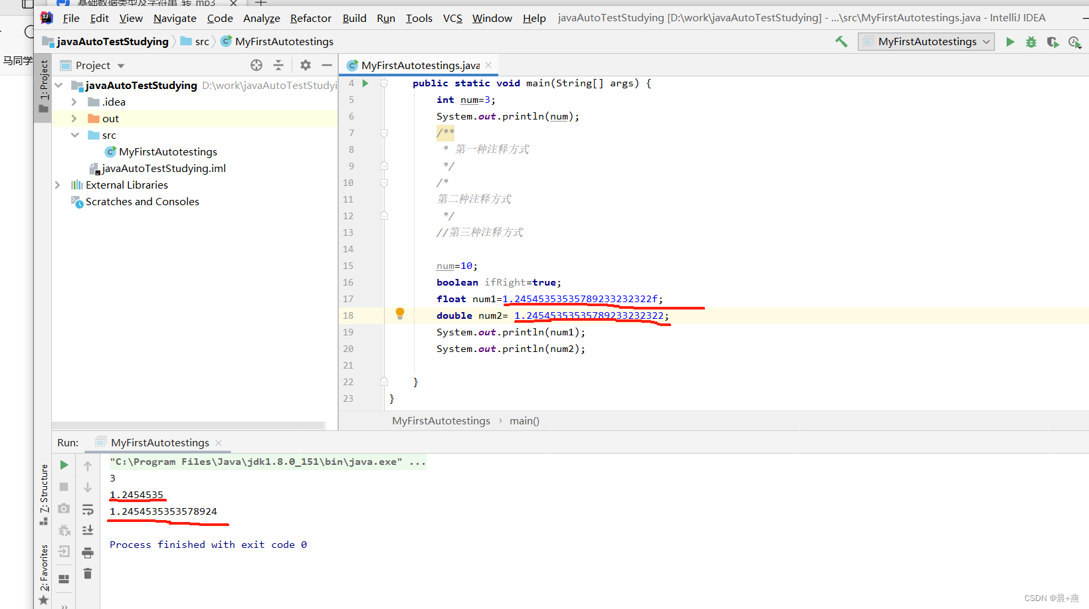This screenshot has width=1089, height=609.
Task: Click the horizontal scrollbar of Project panel
Action: (189, 425)
